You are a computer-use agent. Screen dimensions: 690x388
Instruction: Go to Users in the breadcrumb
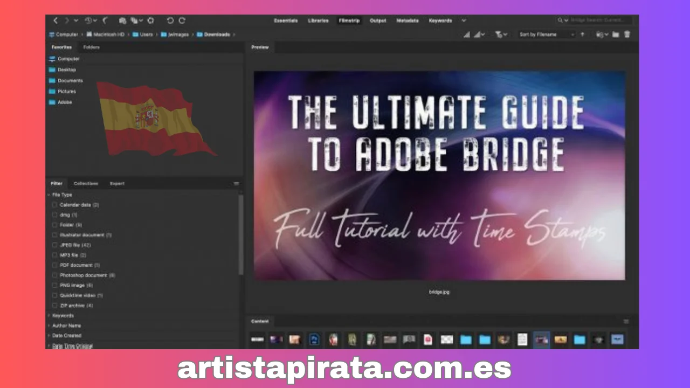[142, 34]
